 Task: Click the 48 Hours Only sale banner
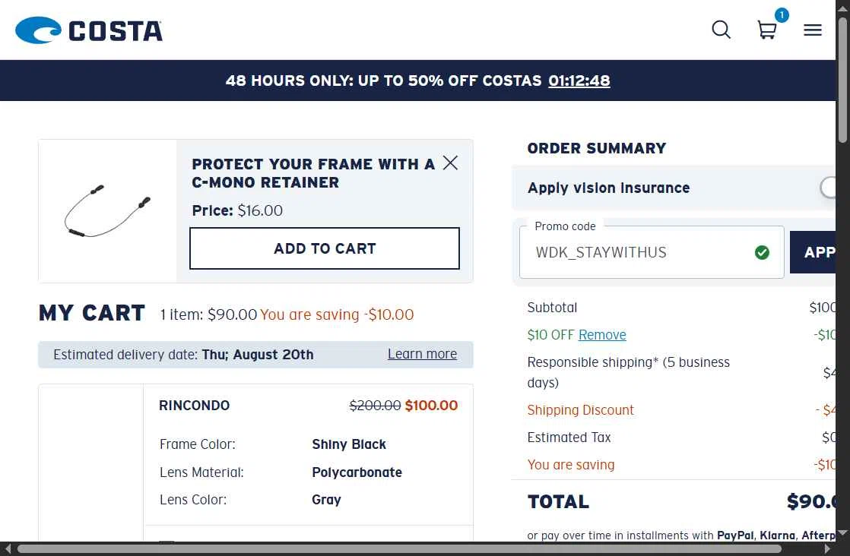click(x=417, y=80)
